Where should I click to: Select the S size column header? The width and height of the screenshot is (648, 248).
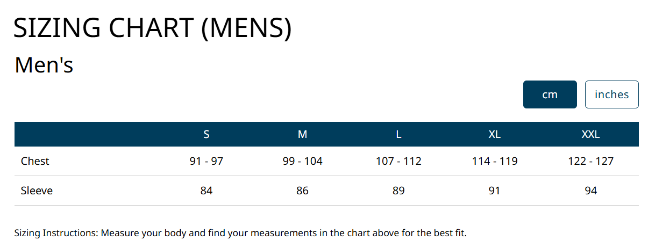206,134
